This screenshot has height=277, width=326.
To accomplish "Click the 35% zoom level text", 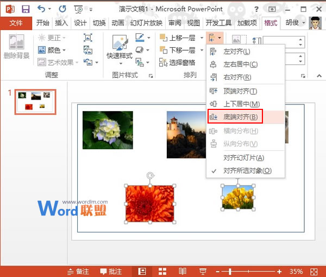I will click(296, 272).
